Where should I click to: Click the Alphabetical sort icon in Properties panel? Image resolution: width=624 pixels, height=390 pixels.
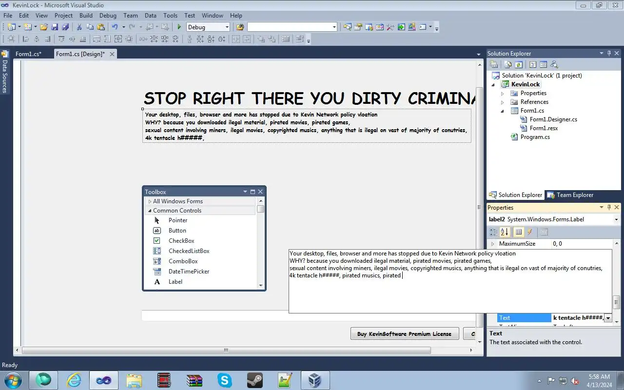pos(505,232)
